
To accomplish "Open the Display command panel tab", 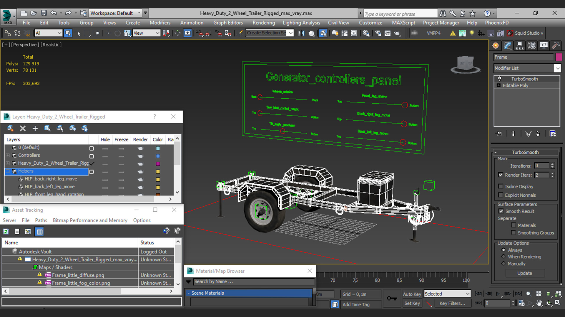I will point(544,45).
